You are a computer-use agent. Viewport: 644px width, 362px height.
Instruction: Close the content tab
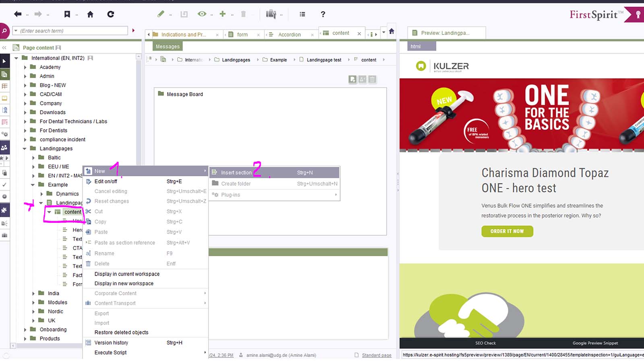[359, 34]
